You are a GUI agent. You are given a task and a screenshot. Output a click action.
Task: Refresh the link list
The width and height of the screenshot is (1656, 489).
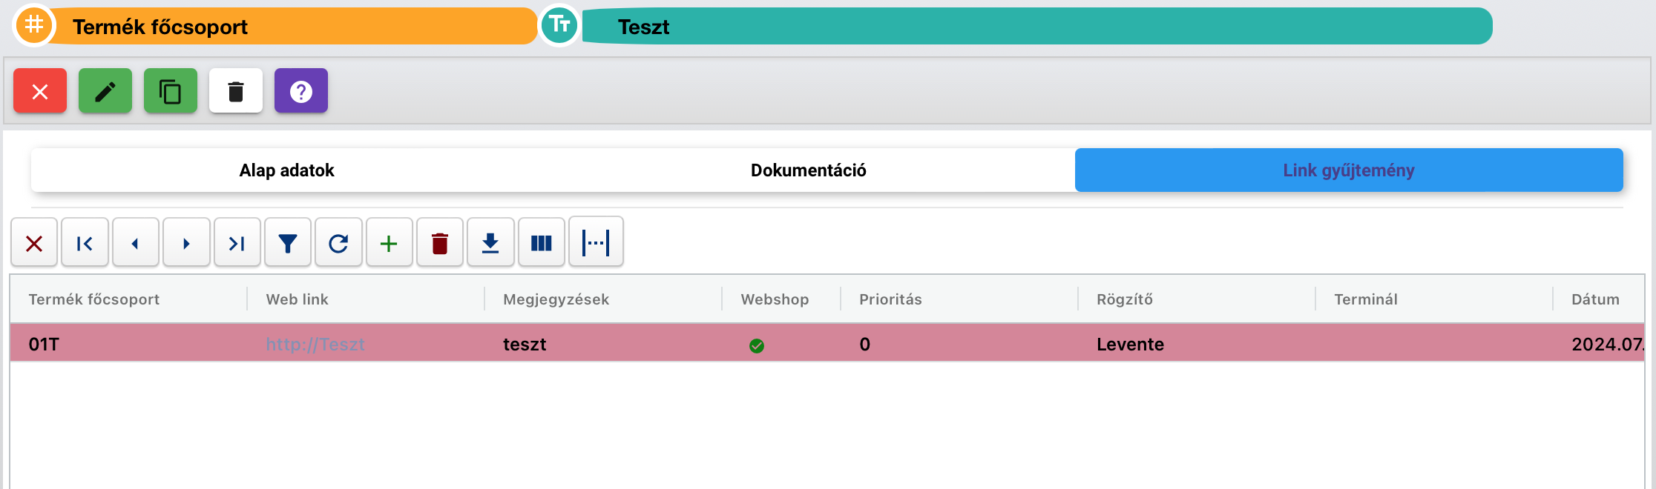pyautogui.click(x=338, y=242)
